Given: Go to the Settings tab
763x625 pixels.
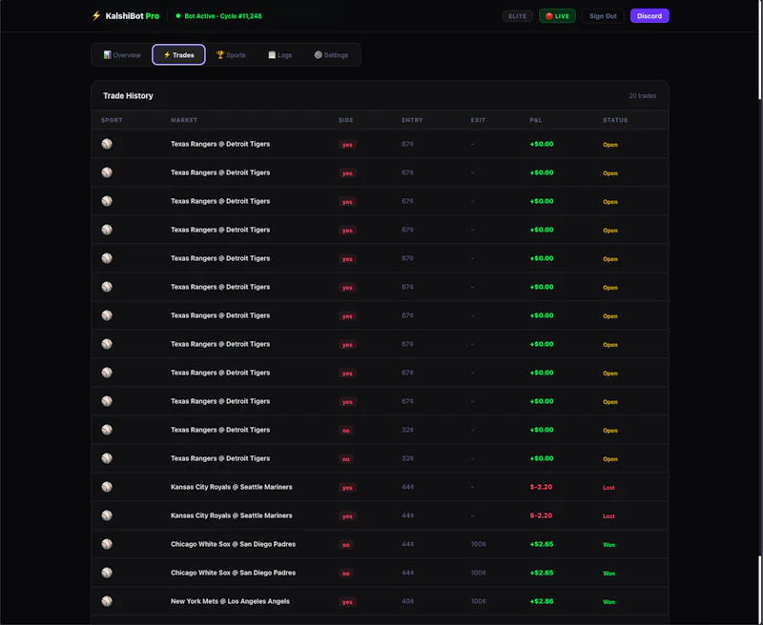Looking at the screenshot, I should (331, 55).
